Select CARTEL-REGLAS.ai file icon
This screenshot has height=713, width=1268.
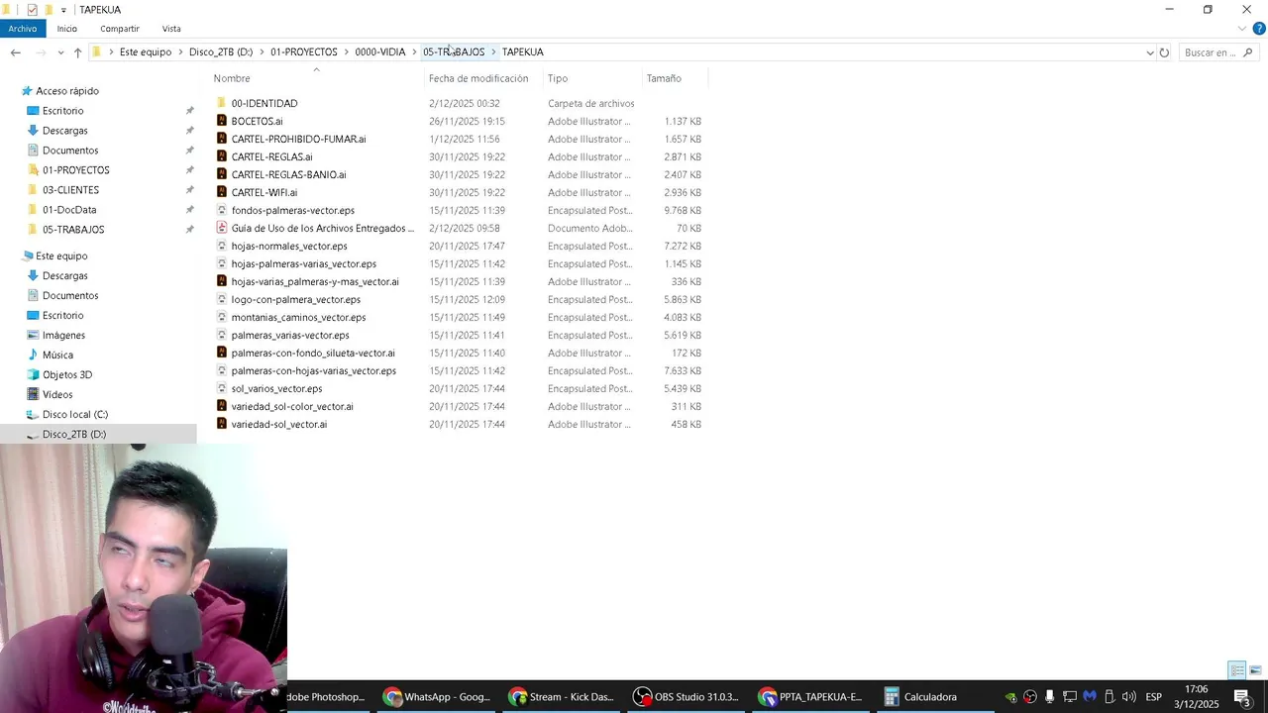click(x=222, y=156)
